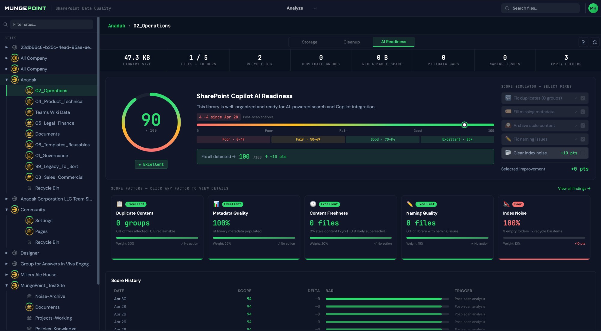Click the Anadak Recycle Bin trash icon
The height and width of the screenshot is (331, 601).
[29, 188]
